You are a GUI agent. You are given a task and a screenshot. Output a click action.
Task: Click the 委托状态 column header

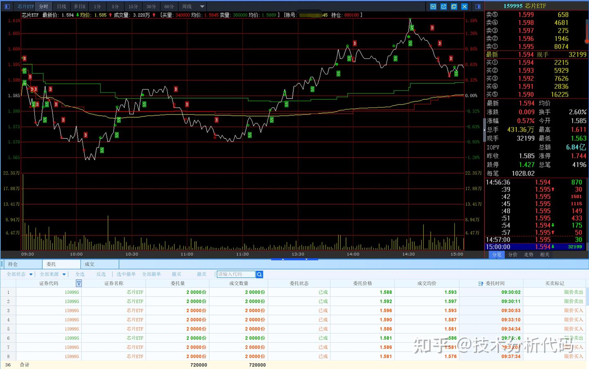tap(299, 283)
